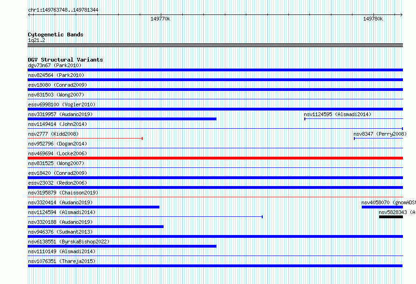Click nsv6138551 (ByrskaBishop2022) variant label
416x284 pixels.
(x=69, y=242)
